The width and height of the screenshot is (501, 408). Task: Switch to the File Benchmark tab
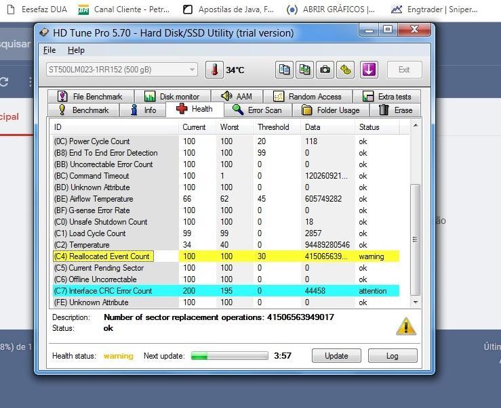[90, 96]
